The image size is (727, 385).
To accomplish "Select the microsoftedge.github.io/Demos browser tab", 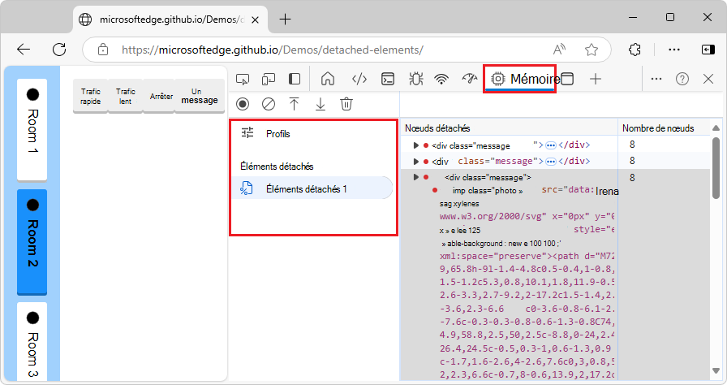I will [170, 19].
